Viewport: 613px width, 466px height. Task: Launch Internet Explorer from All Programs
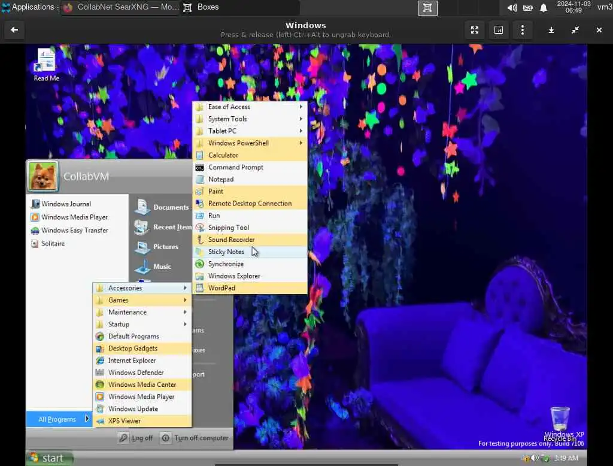tap(142, 361)
